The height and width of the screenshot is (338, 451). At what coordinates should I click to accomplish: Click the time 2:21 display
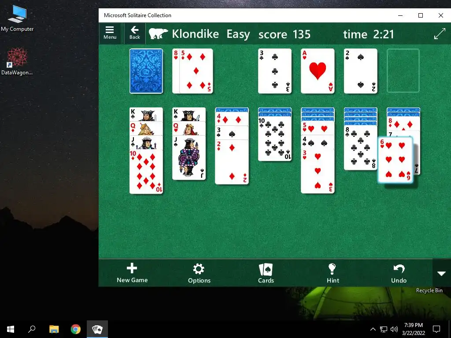tap(368, 34)
